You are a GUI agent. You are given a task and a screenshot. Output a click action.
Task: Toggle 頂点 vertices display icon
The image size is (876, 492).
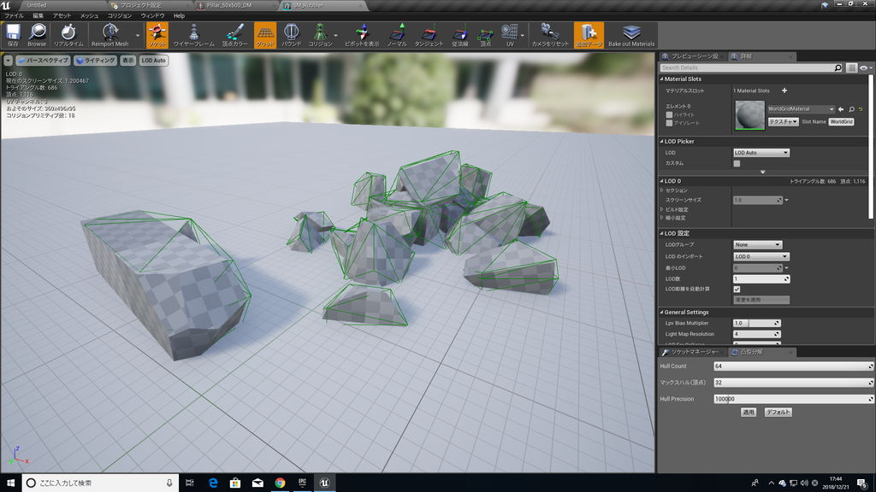(486, 35)
